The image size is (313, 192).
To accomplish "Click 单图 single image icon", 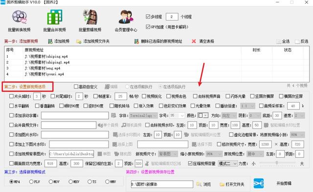I will pos(100,154).
